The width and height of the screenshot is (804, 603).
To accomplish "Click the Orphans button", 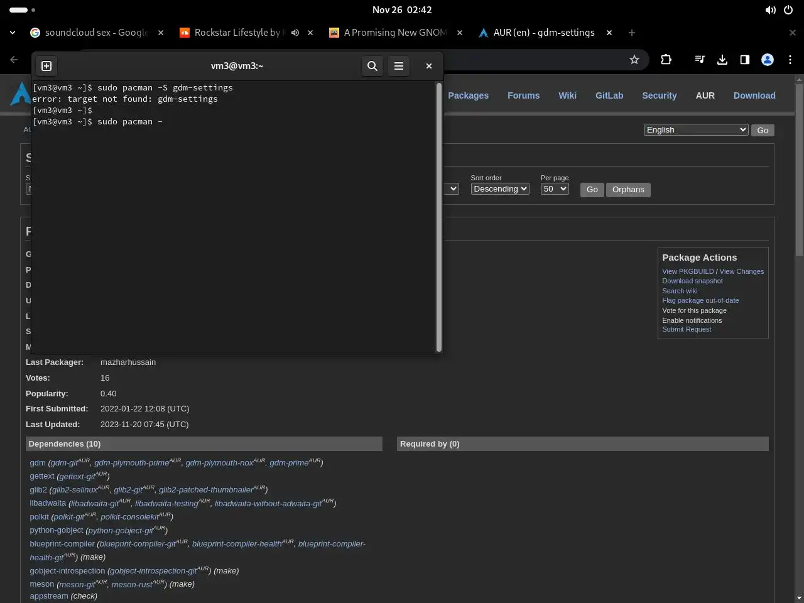I will pyautogui.click(x=628, y=190).
